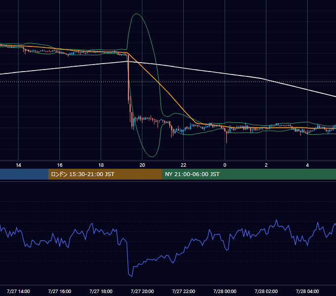
Task: Click the blue session bar before London
Action: (x=24, y=174)
